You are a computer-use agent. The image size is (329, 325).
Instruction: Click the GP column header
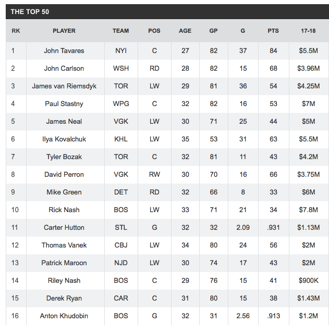pyautogui.click(x=213, y=31)
